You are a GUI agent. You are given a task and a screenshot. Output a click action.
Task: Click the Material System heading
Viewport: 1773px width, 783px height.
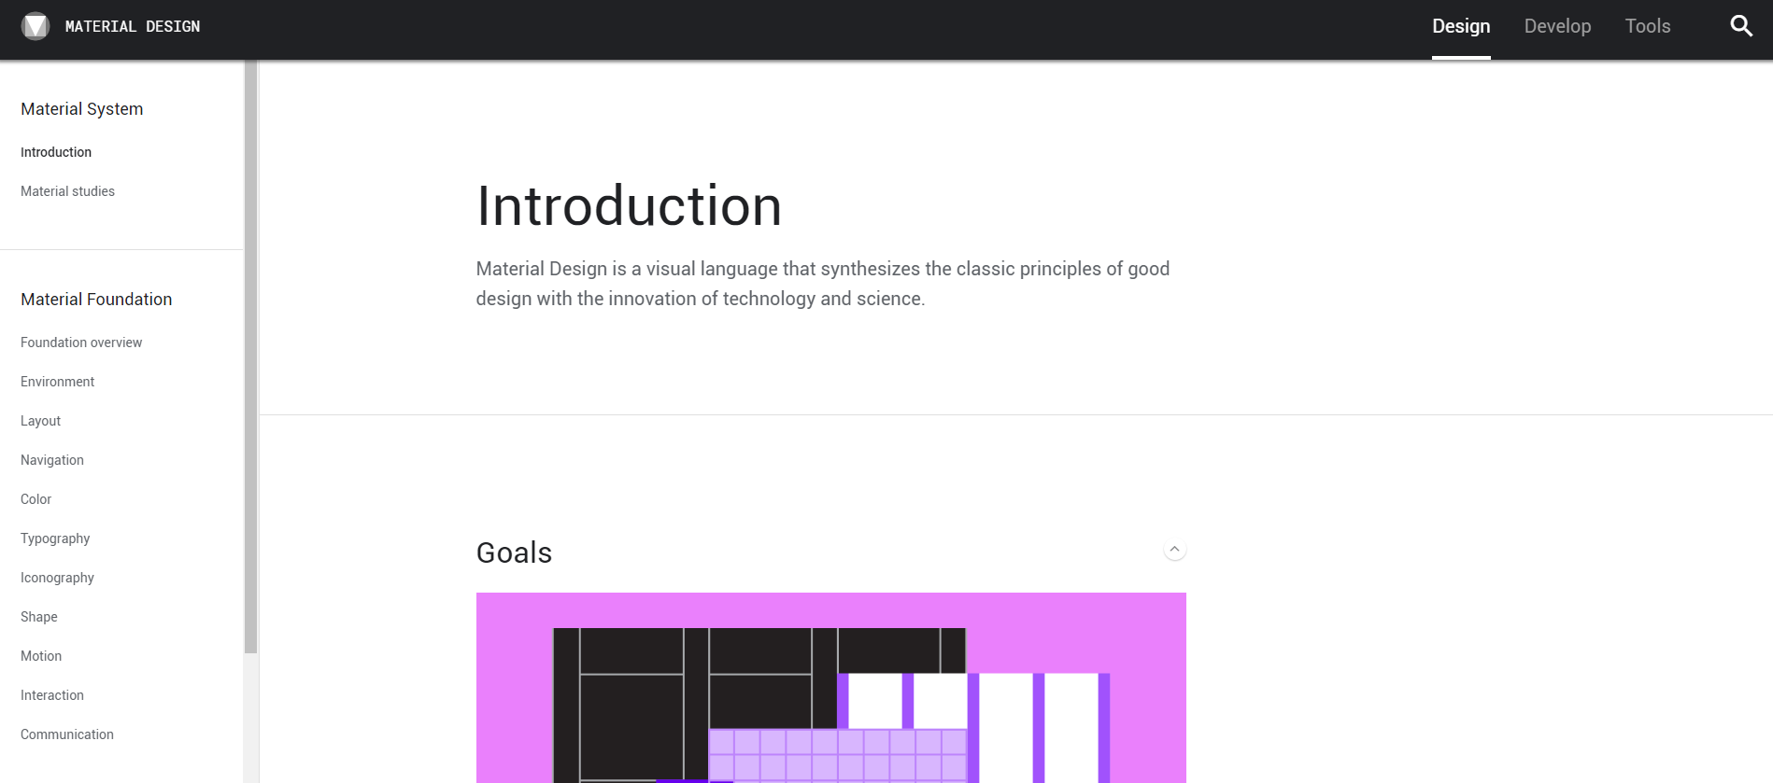(82, 109)
